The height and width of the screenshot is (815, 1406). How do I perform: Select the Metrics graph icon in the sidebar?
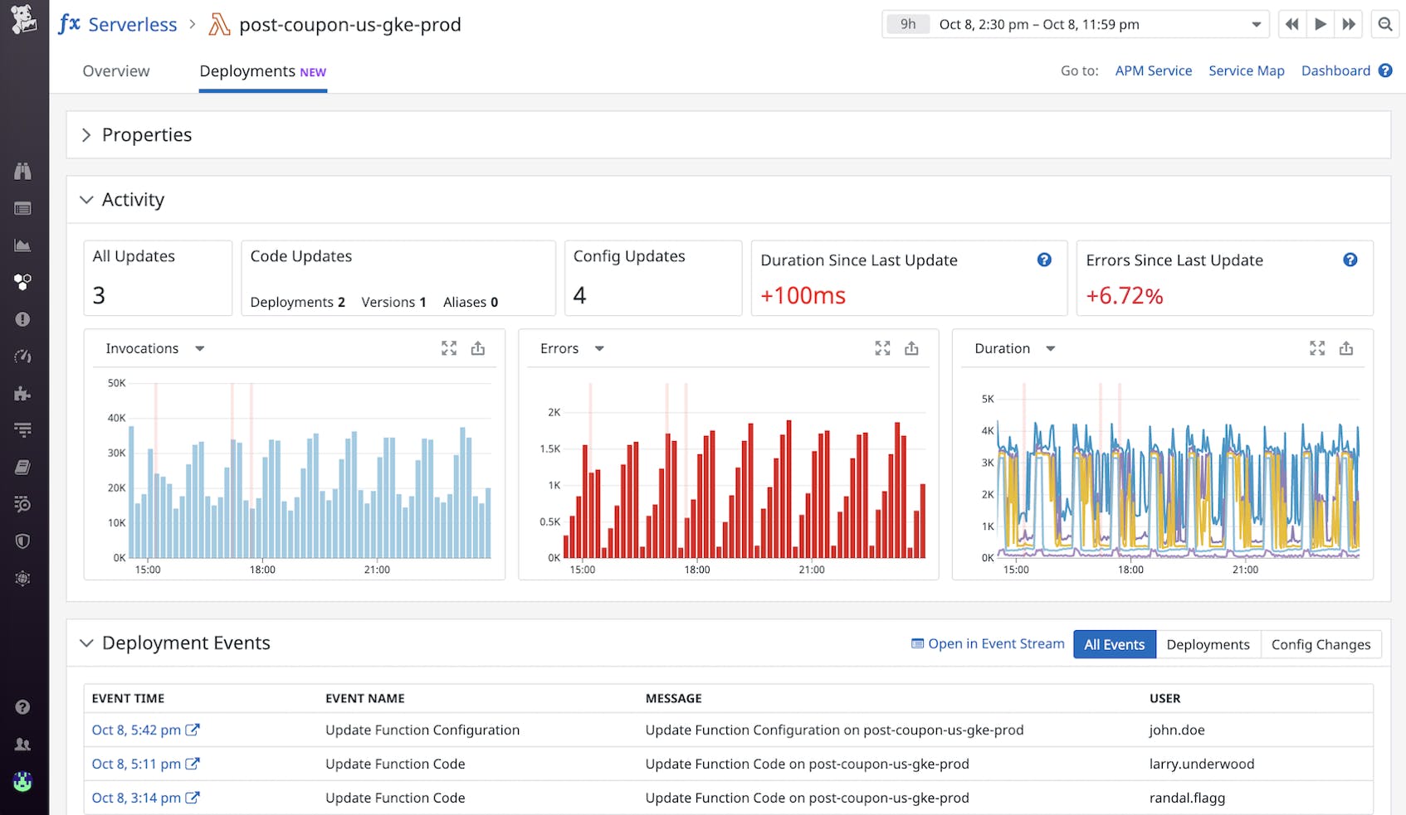point(23,245)
